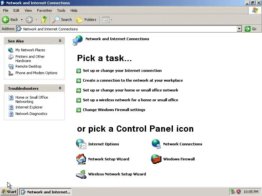This screenshot has height=196, width=262.
Task: Click arrow icon beside home or small office network
Action: (x=79, y=90)
